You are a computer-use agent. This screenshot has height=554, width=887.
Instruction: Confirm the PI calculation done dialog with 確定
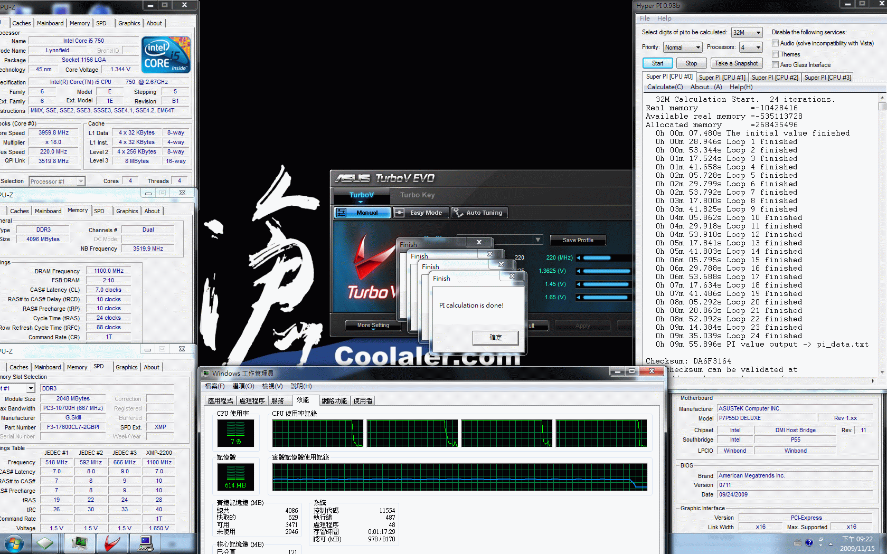tap(495, 338)
